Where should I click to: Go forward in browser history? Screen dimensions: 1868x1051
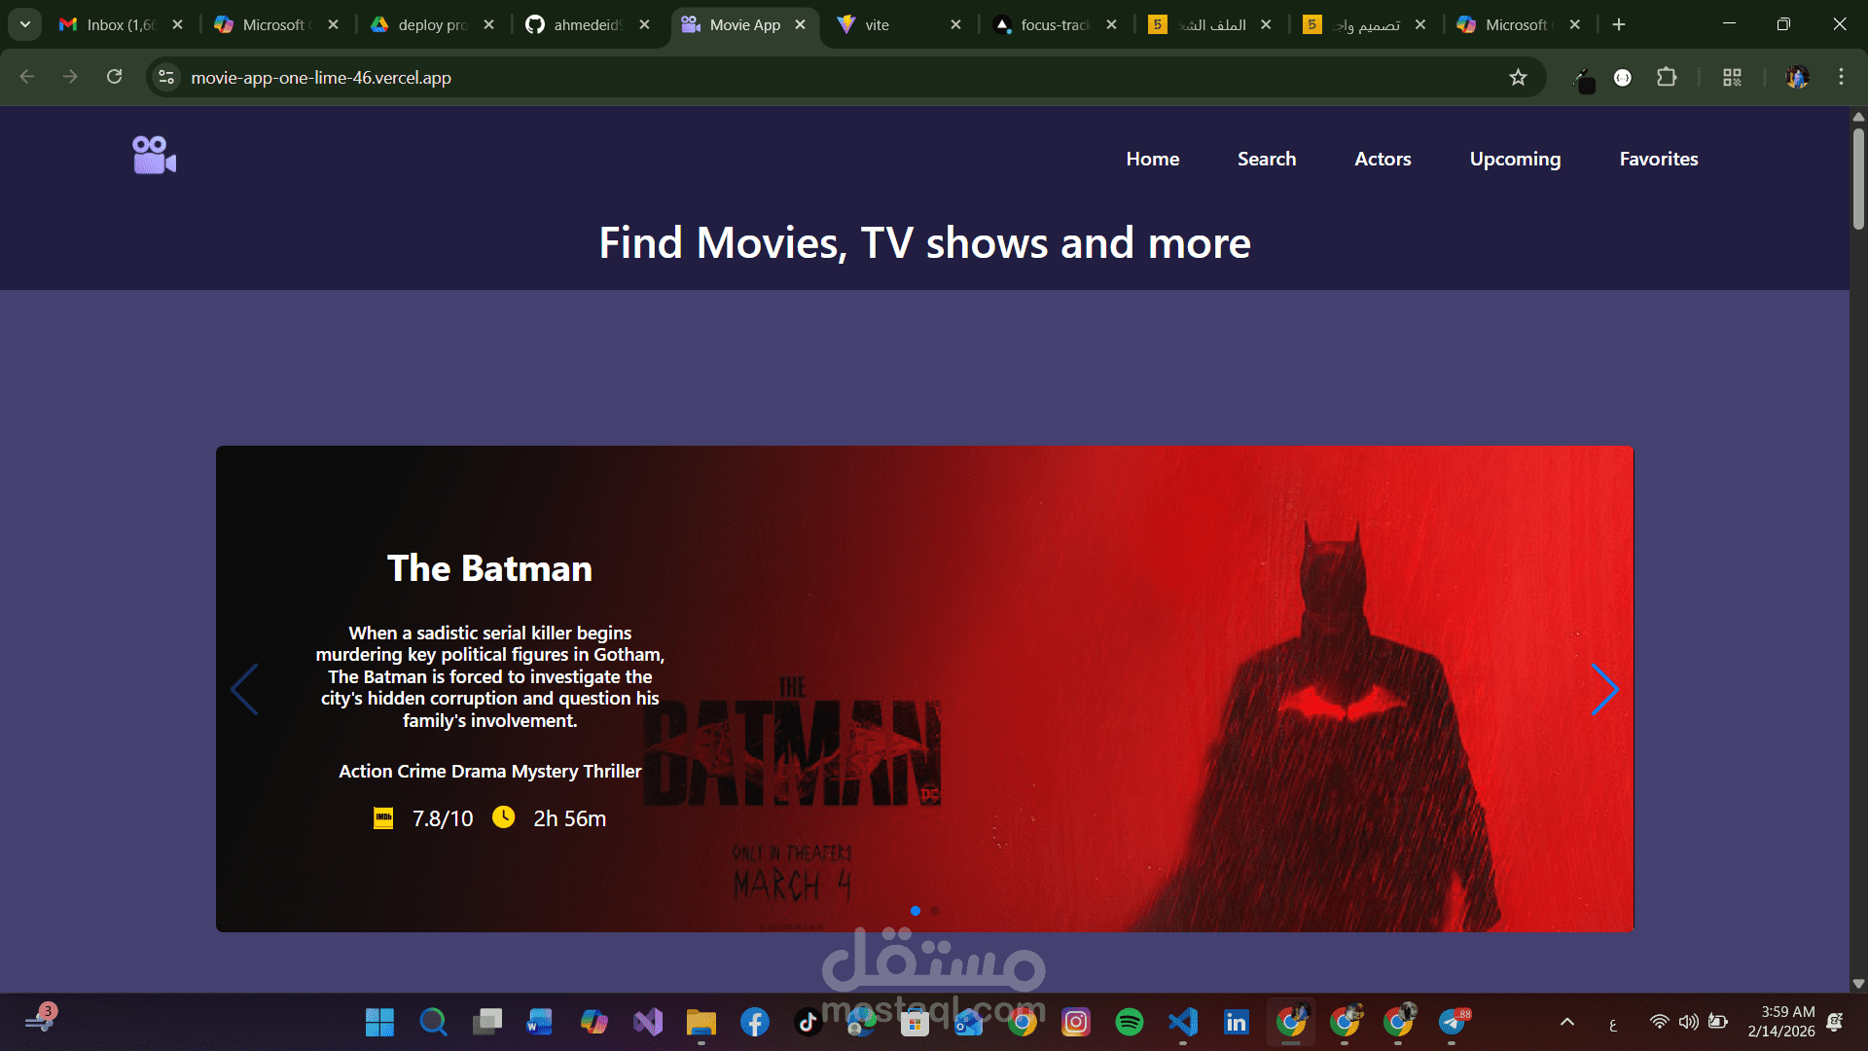click(x=70, y=77)
